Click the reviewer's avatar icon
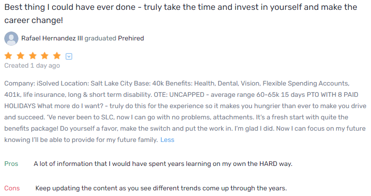This screenshot has height=196, width=371. tap(11, 38)
